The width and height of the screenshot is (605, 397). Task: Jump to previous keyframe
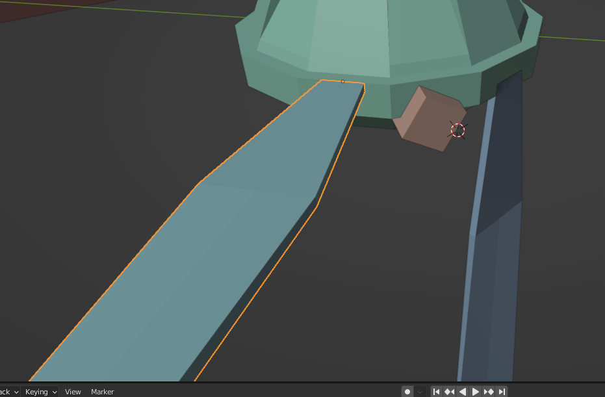point(450,392)
